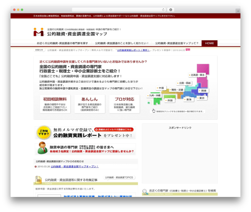The height and width of the screenshot is (212, 251).
Task: Select the 関東 map region label
Action: pyautogui.click(x=203, y=91)
